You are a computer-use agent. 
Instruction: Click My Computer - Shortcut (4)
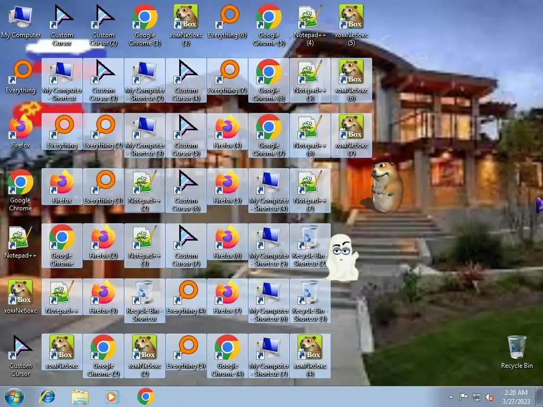269,190
